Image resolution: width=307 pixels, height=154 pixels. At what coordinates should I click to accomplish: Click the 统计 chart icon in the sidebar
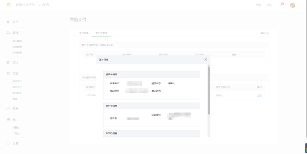click(x=8, y=62)
